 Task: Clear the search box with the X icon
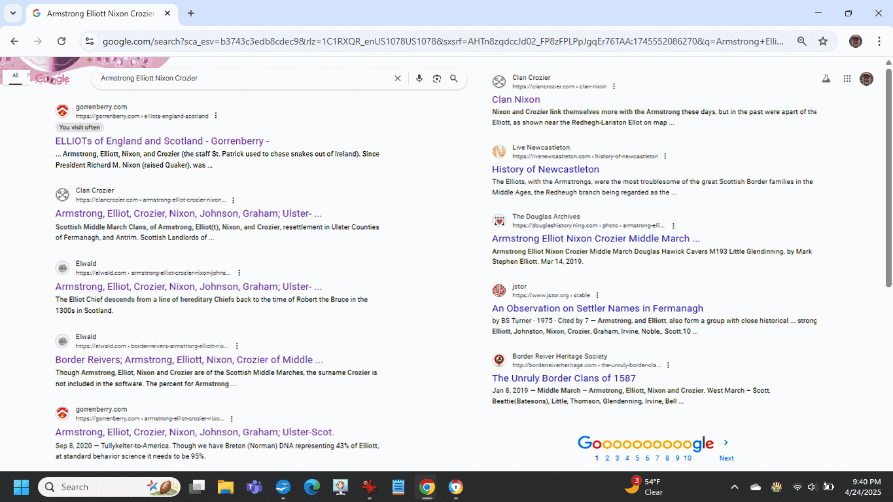398,79
